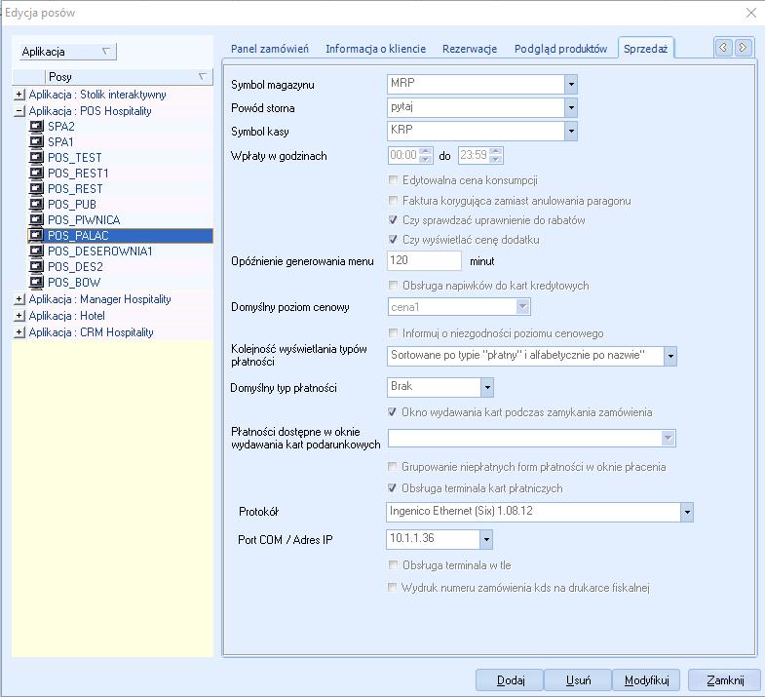Select POS_BOW in the tree
The image size is (765, 697).
[x=74, y=283]
